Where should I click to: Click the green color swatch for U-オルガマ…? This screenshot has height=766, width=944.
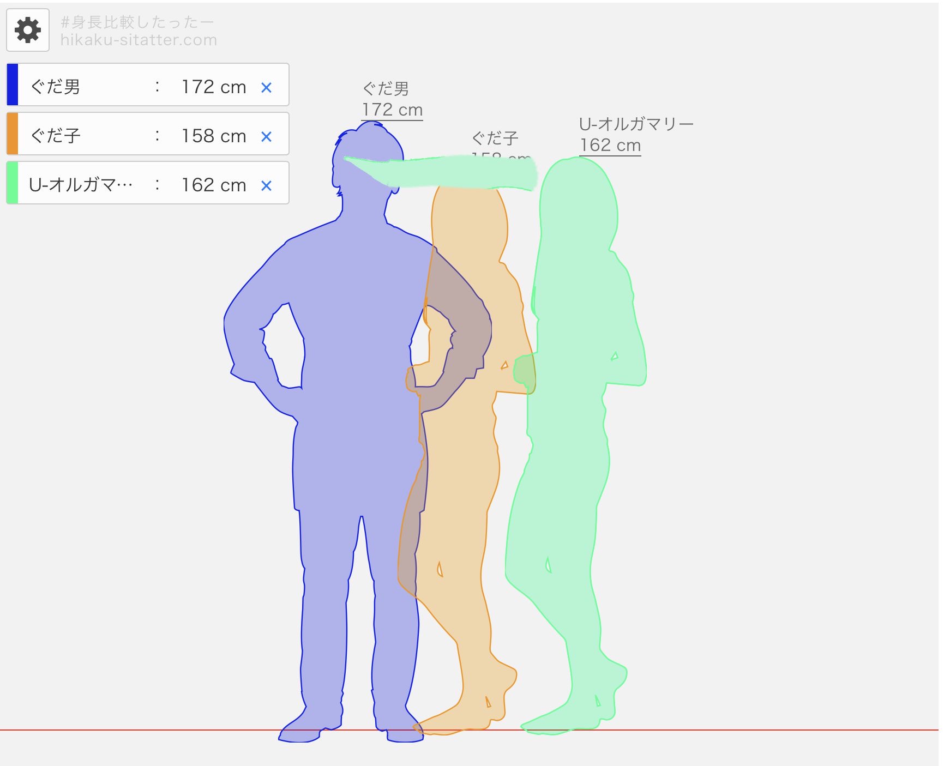pos(13,183)
